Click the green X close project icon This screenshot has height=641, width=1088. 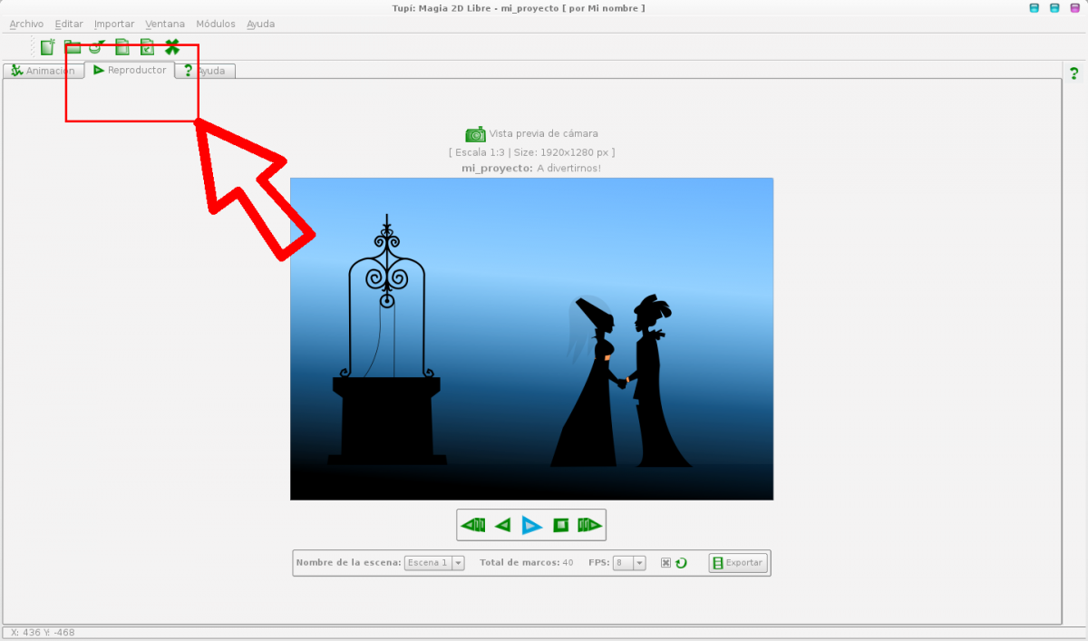171,47
